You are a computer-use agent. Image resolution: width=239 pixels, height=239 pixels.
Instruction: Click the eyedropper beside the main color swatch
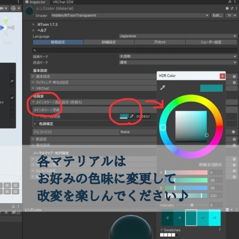(x=131, y=116)
